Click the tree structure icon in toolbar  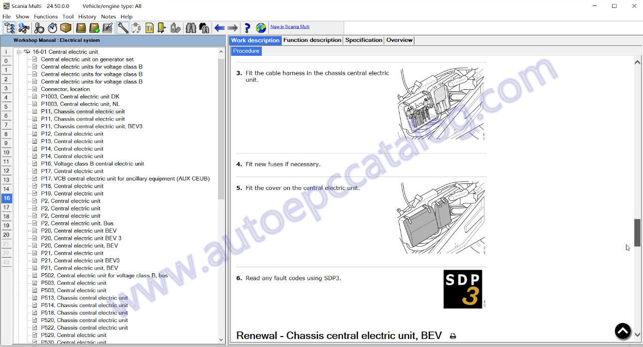[x=9, y=28]
